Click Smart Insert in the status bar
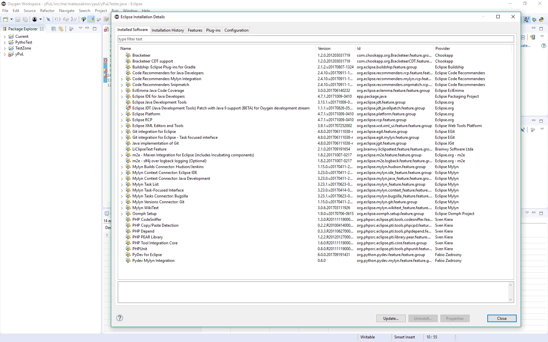Viewport: 548px width, 342px height. click(x=404, y=337)
